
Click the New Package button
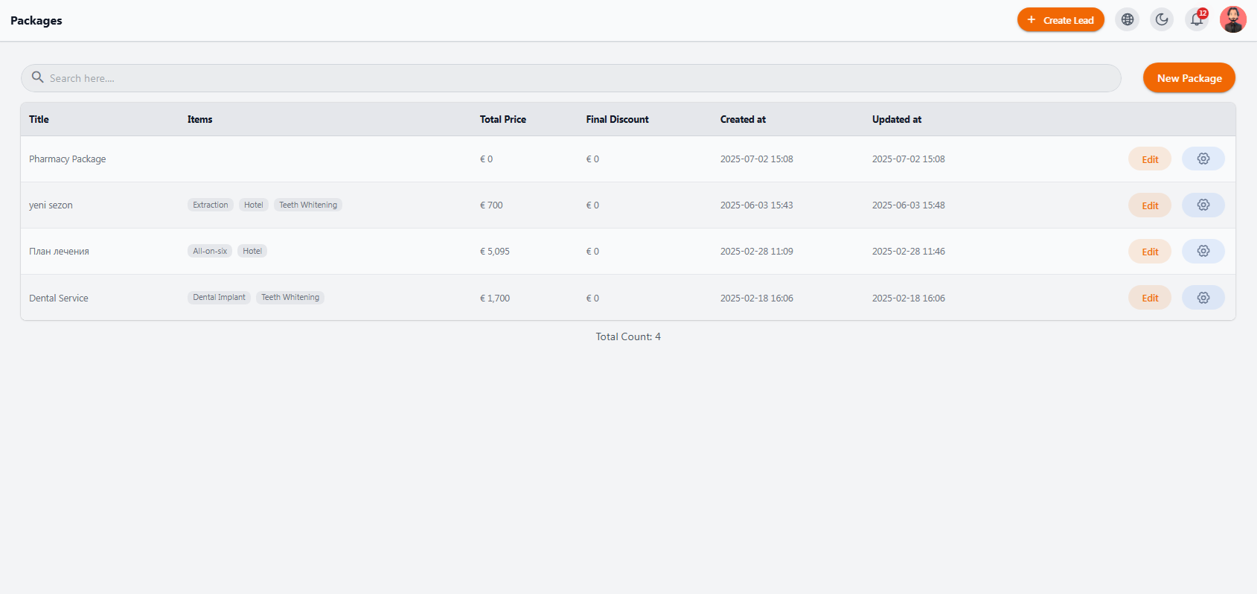pos(1189,78)
